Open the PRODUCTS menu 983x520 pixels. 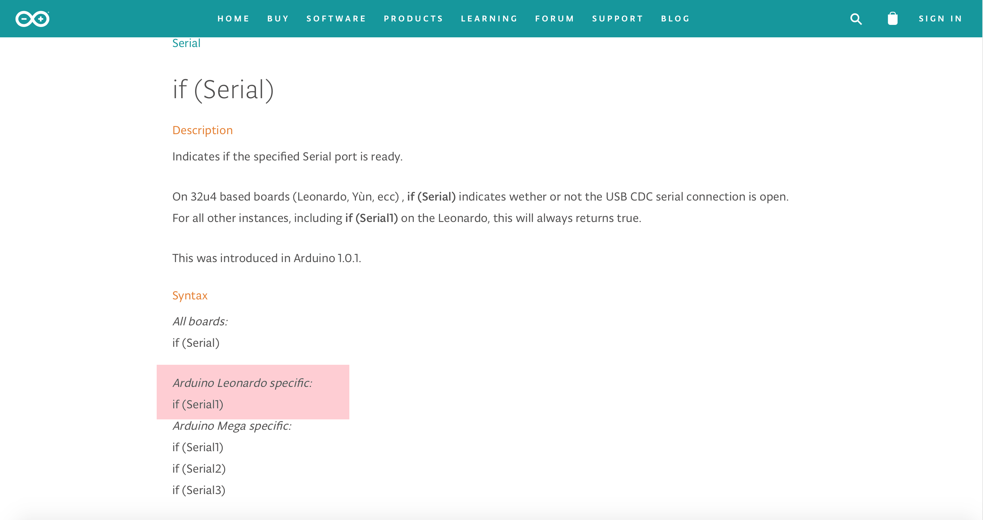[413, 18]
